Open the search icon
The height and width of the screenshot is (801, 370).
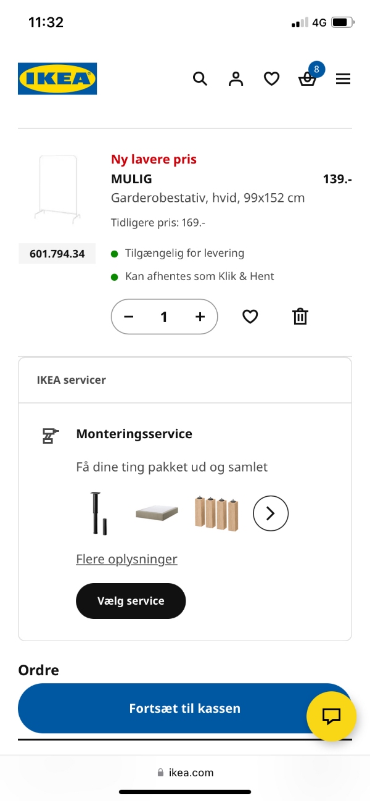[200, 78]
